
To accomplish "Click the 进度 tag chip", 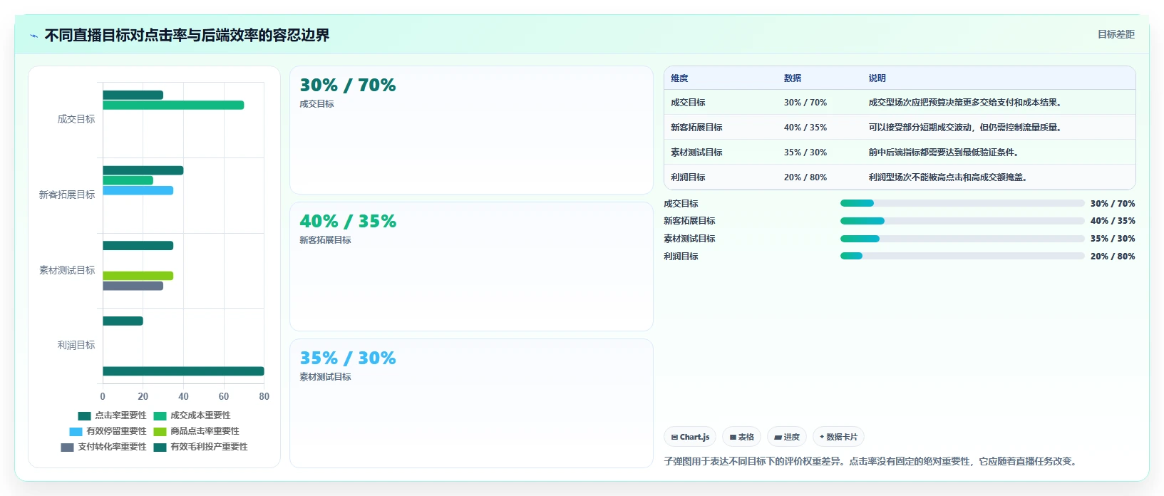I will point(787,437).
